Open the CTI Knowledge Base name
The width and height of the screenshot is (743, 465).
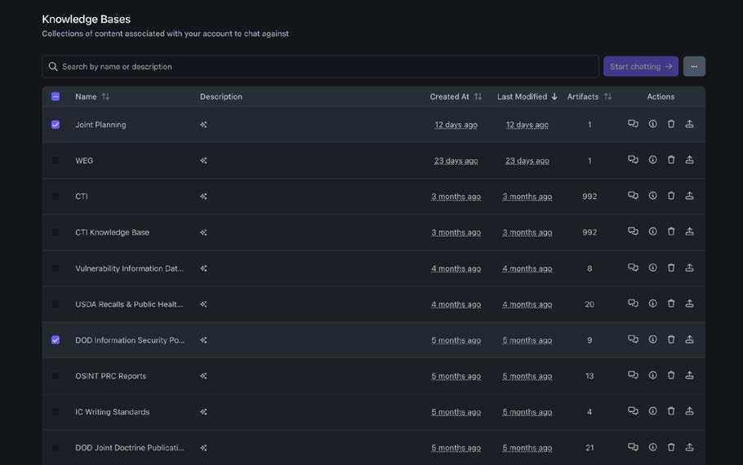click(x=113, y=232)
